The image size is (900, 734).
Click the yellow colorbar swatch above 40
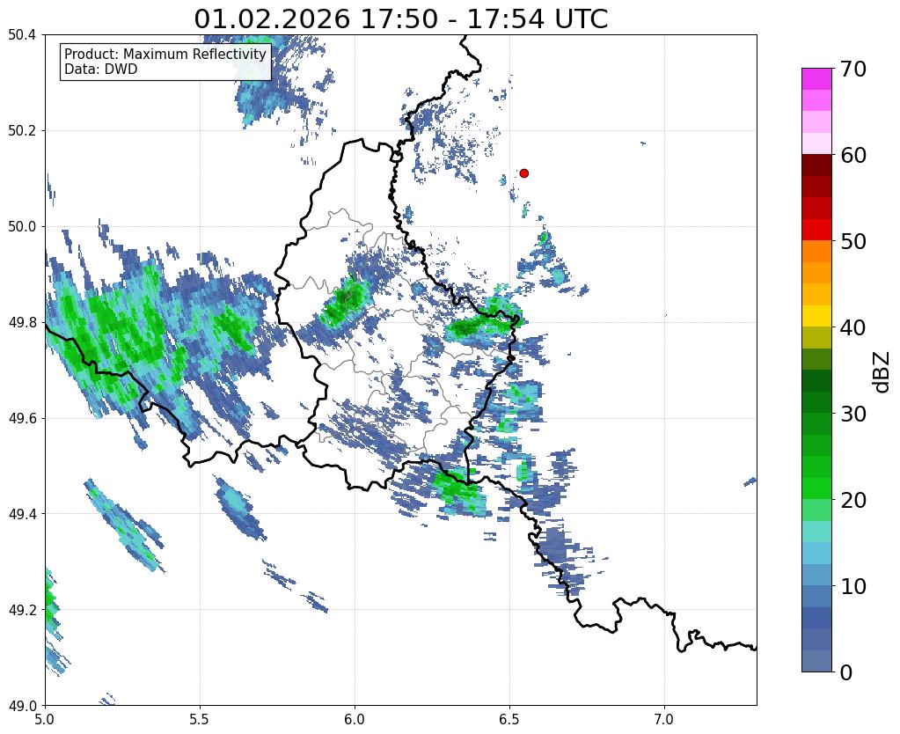(x=816, y=316)
